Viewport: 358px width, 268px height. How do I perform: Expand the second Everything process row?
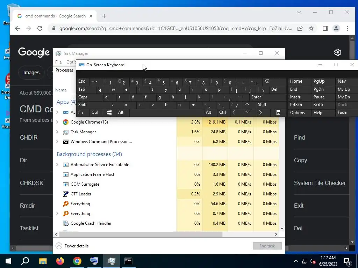point(57,214)
